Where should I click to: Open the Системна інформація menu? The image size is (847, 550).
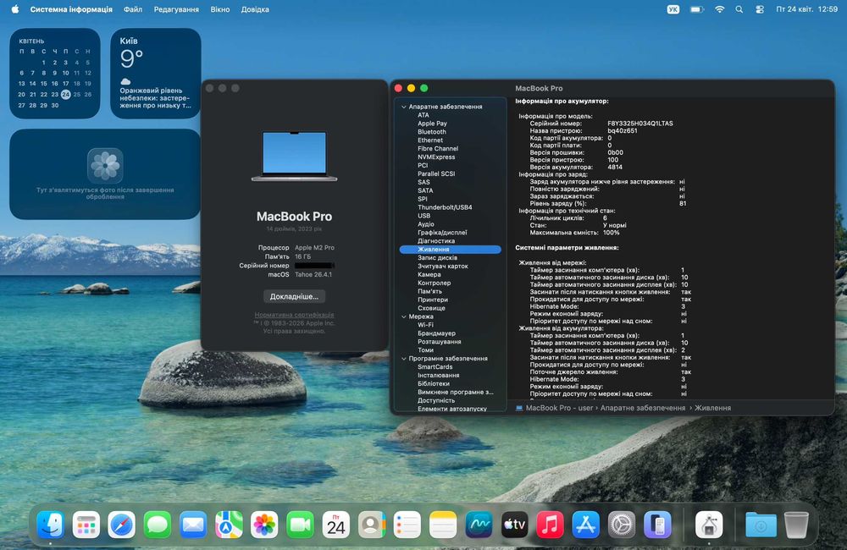pyautogui.click(x=71, y=9)
